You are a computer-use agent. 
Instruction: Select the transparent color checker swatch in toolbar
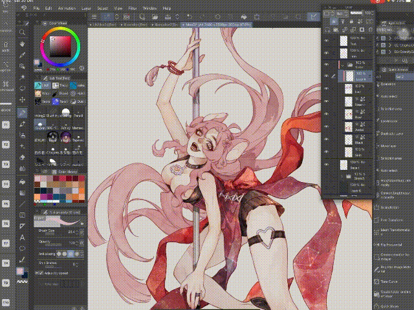[x=22, y=282]
